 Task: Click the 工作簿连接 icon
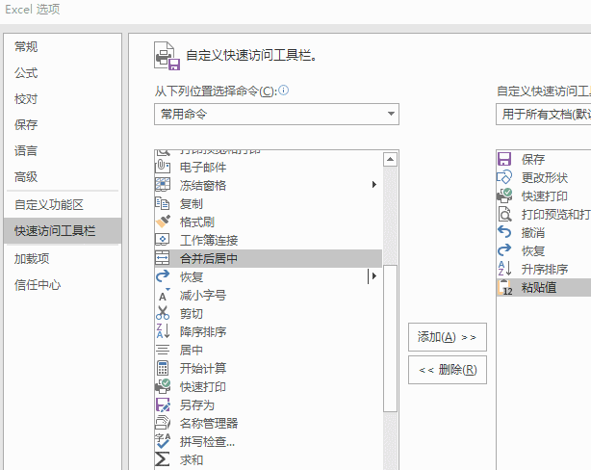click(x=163, y=240)
